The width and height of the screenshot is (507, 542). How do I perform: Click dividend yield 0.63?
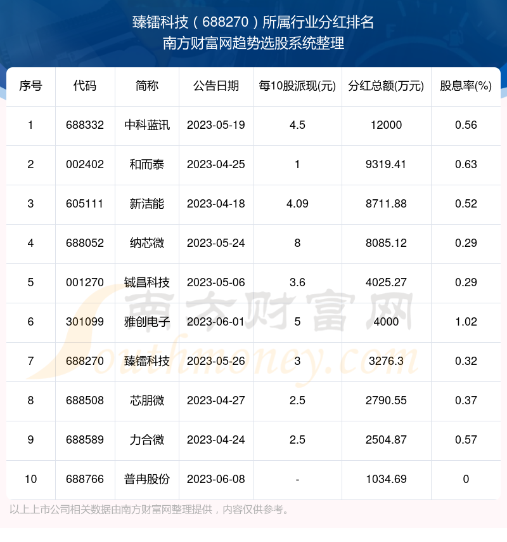coord(466,164)
